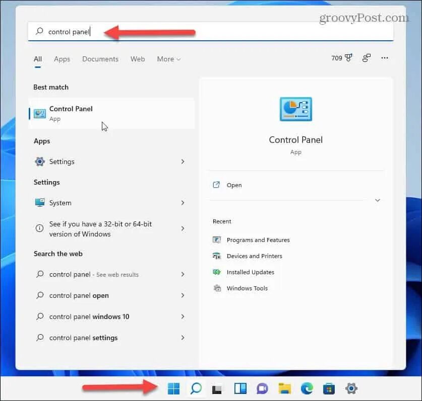This screenshot has height=401, width=422.
Task: Expand the 'control panel open' chevron
Action: pyautogui.click(x=183, y=295)
